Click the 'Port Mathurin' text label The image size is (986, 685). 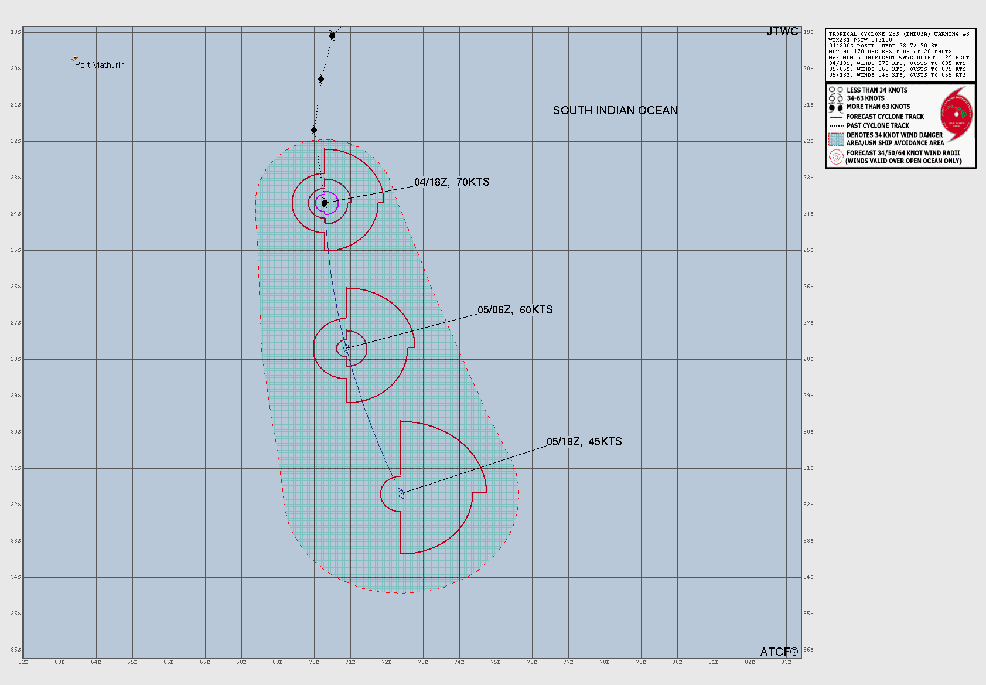click(x=100, y=65)
